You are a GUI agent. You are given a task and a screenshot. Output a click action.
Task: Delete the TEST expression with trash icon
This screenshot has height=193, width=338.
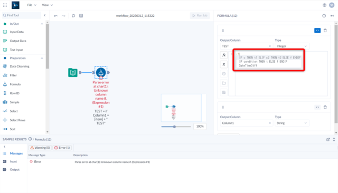(325, 31)
